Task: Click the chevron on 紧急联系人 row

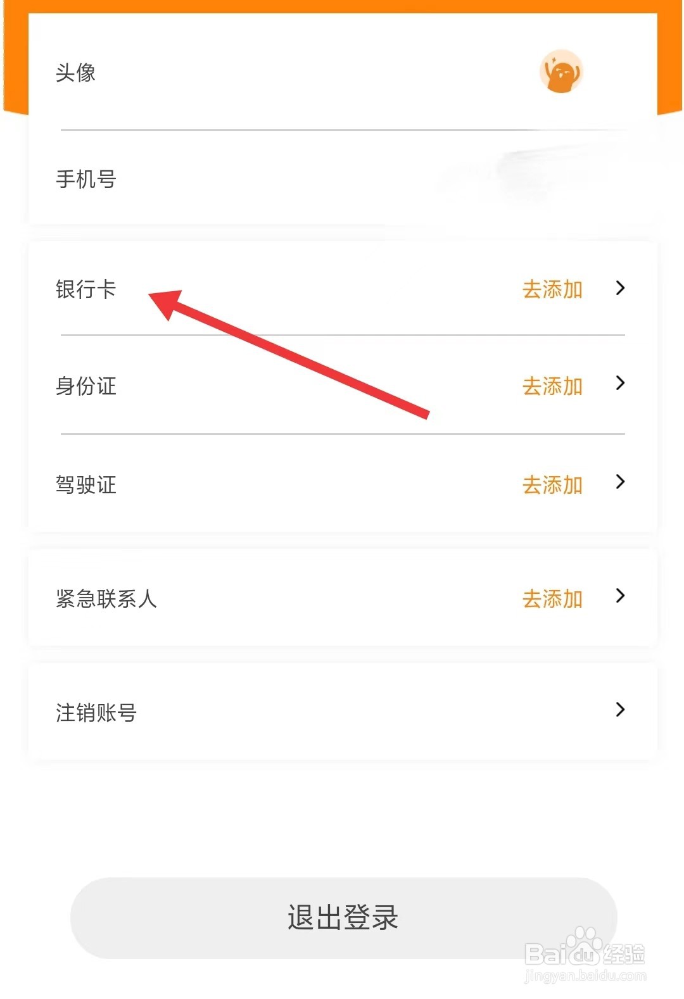Action: [620, 596]
